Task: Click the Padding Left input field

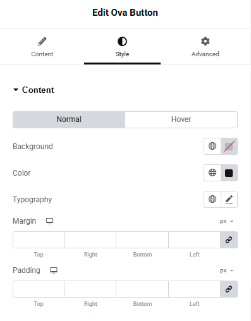Action: [x=194, y=289]
